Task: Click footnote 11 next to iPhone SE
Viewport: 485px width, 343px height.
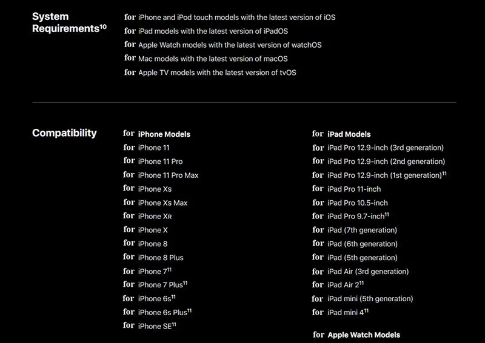Action: [174, 324]
